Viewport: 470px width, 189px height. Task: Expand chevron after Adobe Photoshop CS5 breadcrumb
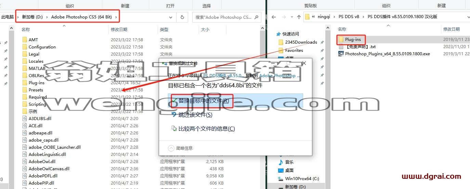click(x=116, y=17)
